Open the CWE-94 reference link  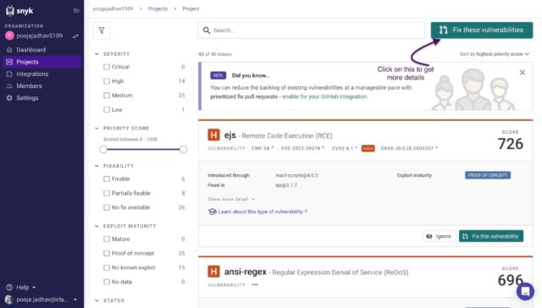[262, 148]
